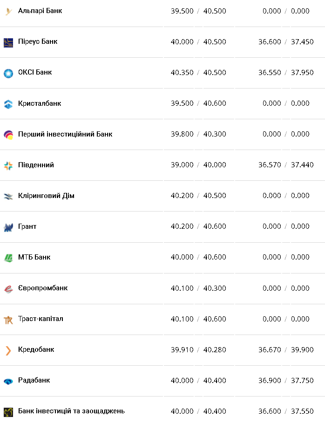Open the Південний bank name link
This screenshot has width=325, height=424.
[x=36, y=165]
